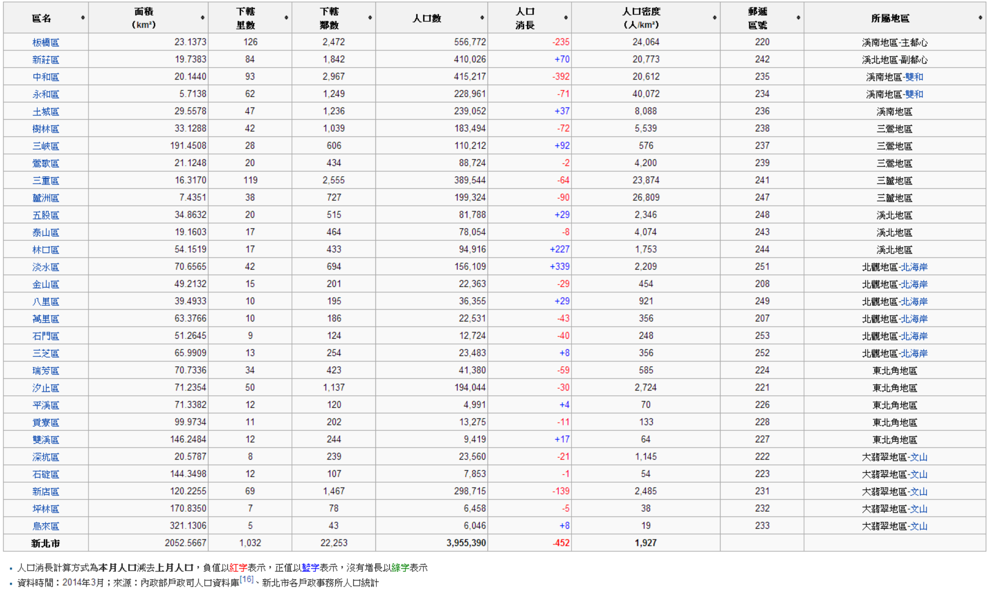Follow 北海岸 link in 八里區 row
The width and height of the screenshot is (988, 591).
point(914,301)
